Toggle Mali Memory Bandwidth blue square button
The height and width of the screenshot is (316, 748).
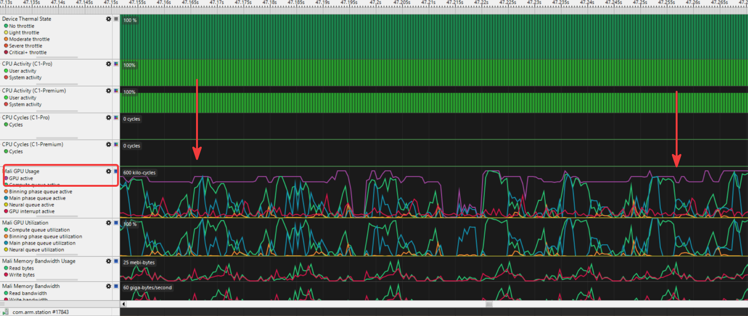(x=116, y=286)
